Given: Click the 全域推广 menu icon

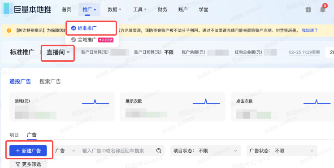Looking at the screenshot, I should pos(74,40).
